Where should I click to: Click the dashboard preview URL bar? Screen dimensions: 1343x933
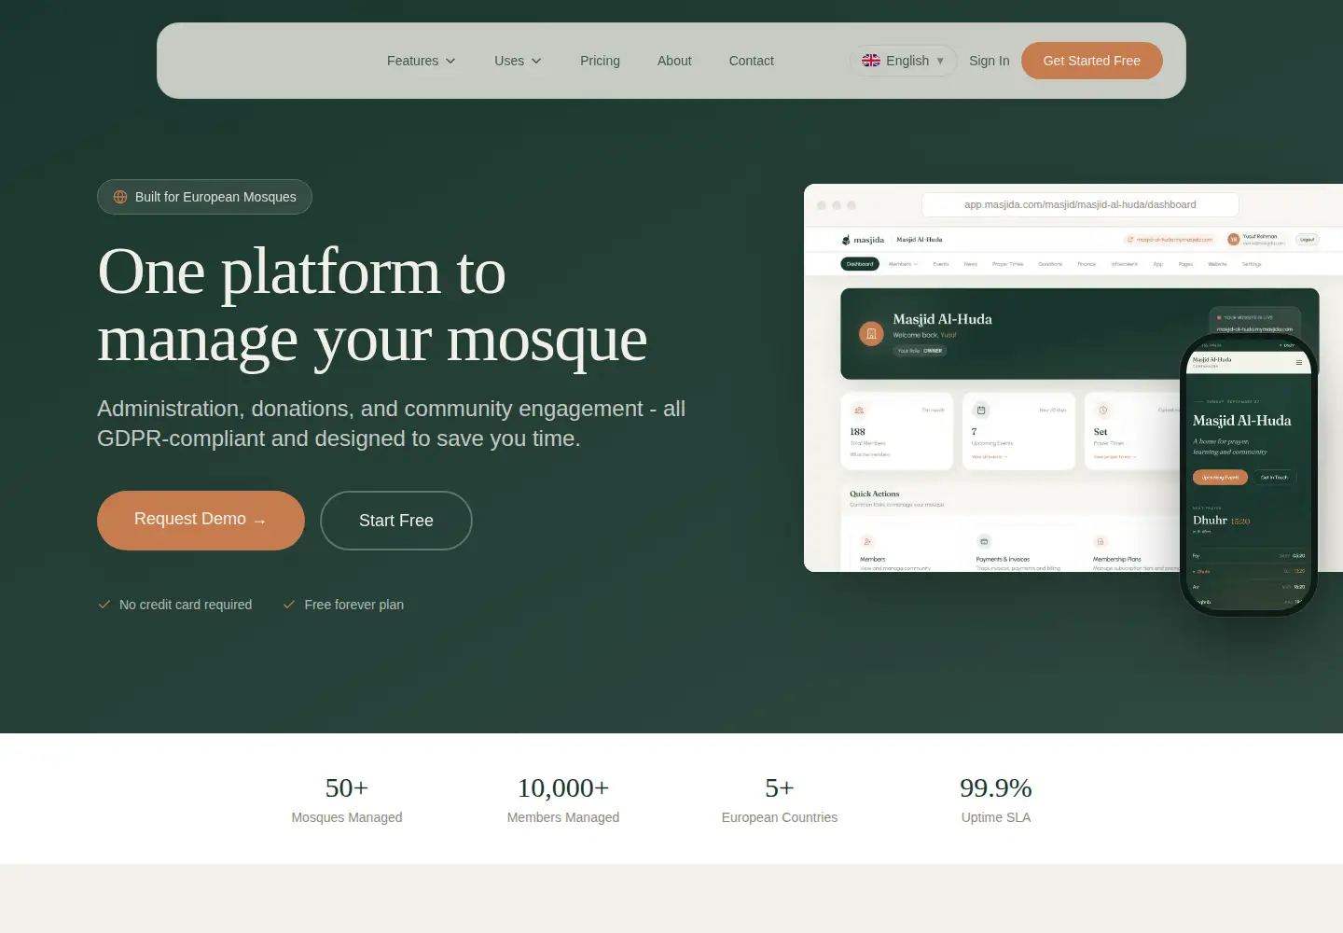[x=1080, y=204]
